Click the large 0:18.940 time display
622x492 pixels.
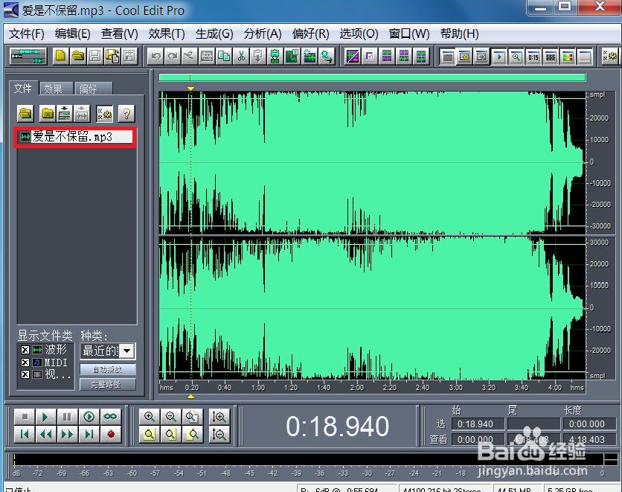[338, 426]
